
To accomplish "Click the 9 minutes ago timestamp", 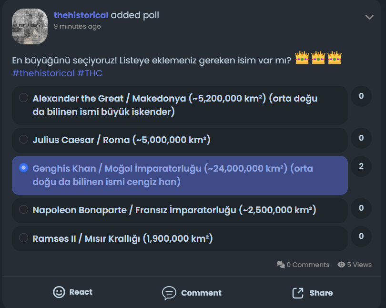I will click(77, 27).
